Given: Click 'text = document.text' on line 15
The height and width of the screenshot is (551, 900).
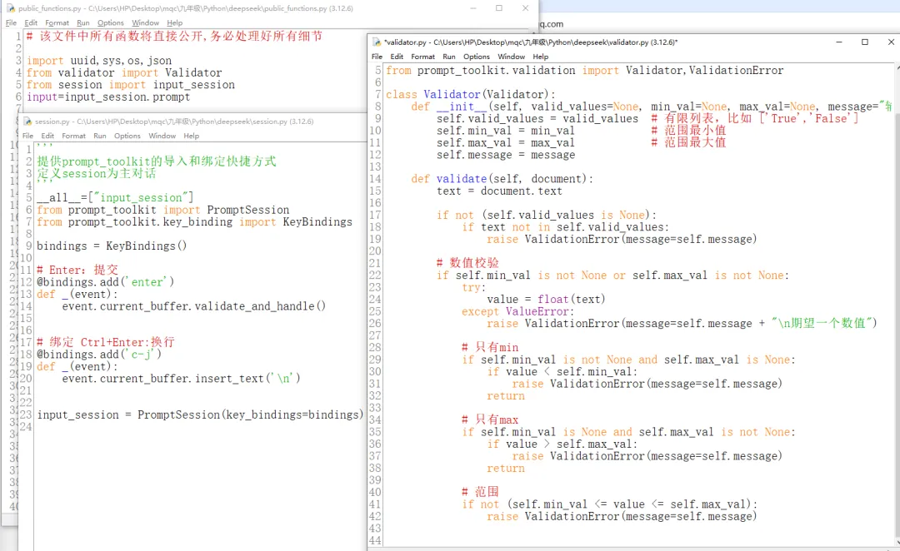Looking at the screenshot, I should 499,191.
